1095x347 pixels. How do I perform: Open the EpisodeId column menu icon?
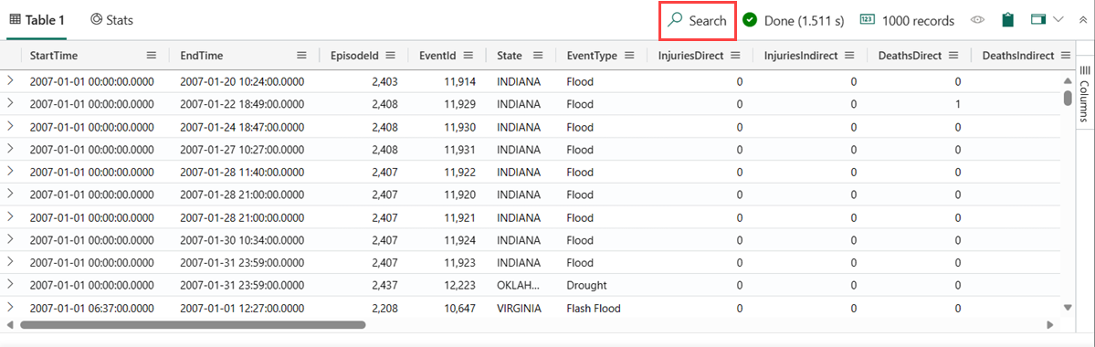[390, 55]
